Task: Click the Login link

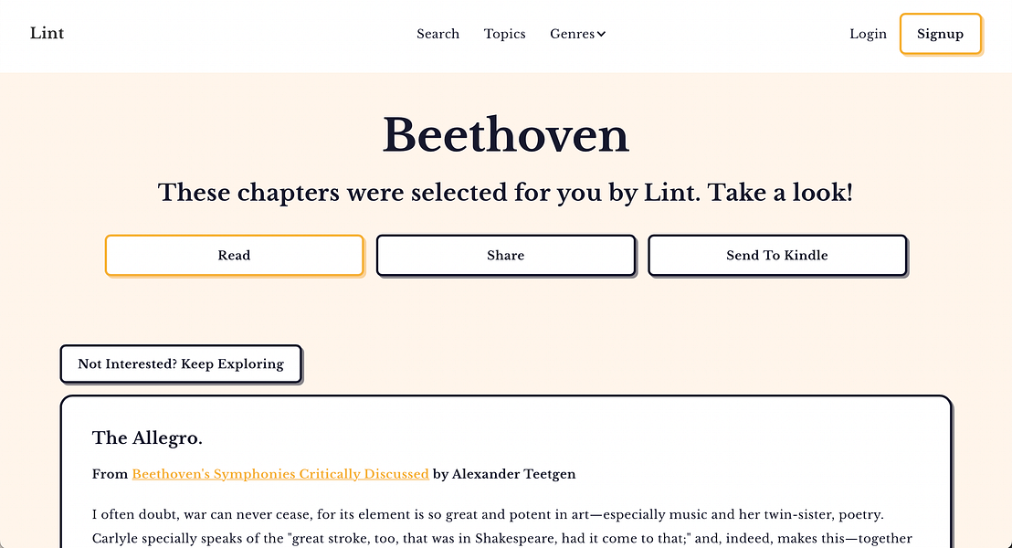Action: (868, 34)
